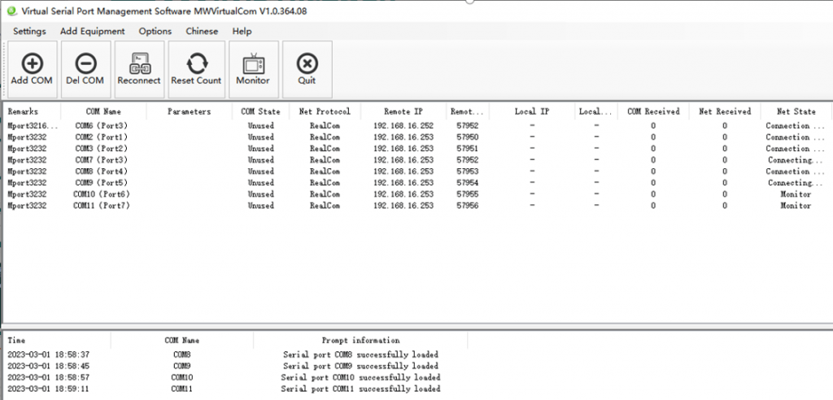Expand the Options menu
The width and height of the screenshot is (833, 400).
point(155,31)
